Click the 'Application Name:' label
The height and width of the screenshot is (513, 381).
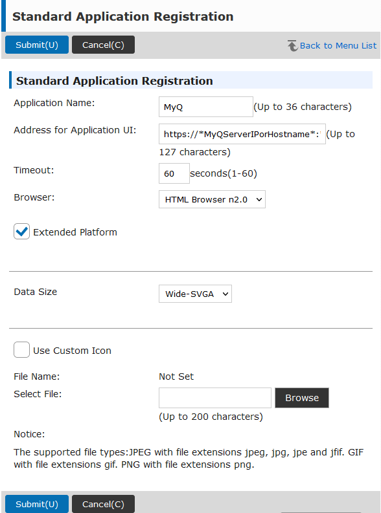(54, 103)
